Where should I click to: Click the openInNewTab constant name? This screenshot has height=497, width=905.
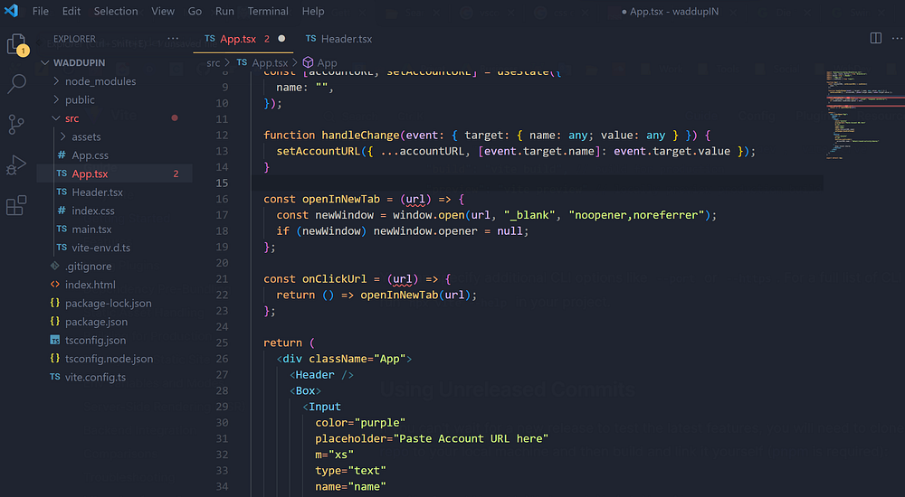[341, 199]
